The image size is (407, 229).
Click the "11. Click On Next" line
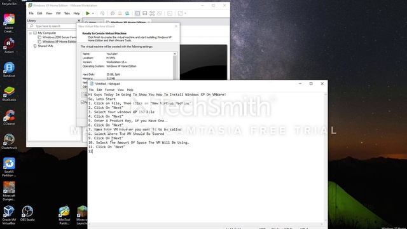pos(107,147)
